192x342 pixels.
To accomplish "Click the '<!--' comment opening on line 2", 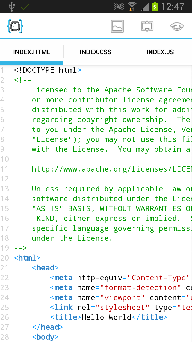I will [23, 80].
